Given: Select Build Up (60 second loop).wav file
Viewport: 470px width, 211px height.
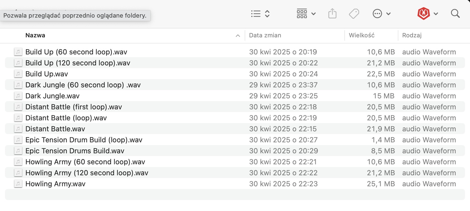Looking at the screenshot, I should point(235,52).
